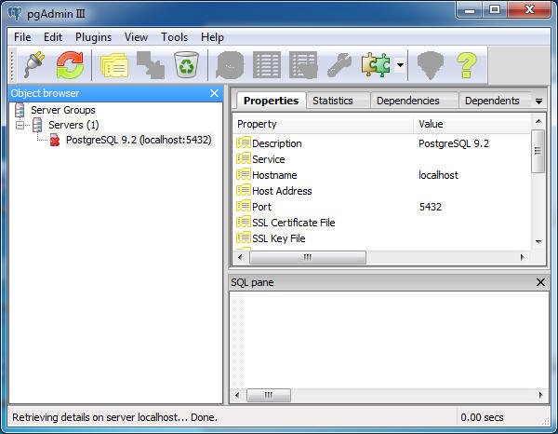Click the Filtered data view icon

tap(303, 65)
